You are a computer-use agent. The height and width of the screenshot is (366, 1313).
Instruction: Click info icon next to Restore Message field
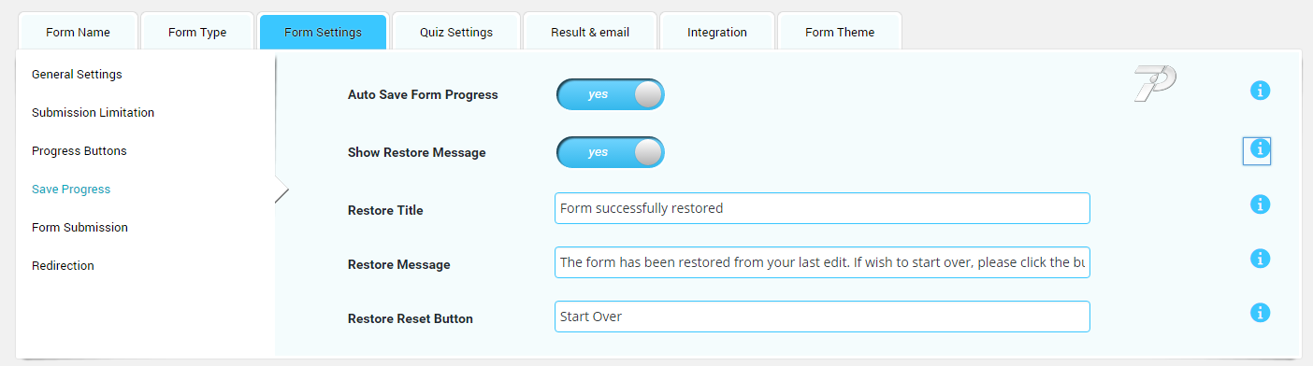(x=1260, y=259)
